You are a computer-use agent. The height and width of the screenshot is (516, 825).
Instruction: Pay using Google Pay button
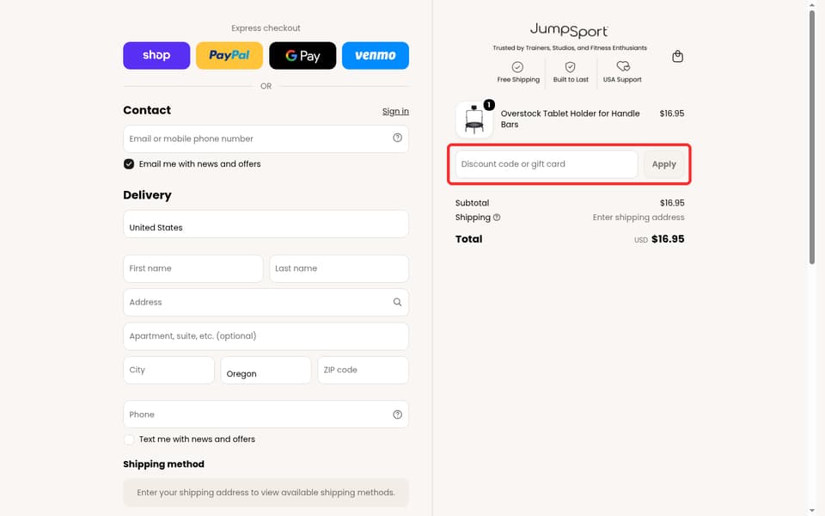click(302, 55)
